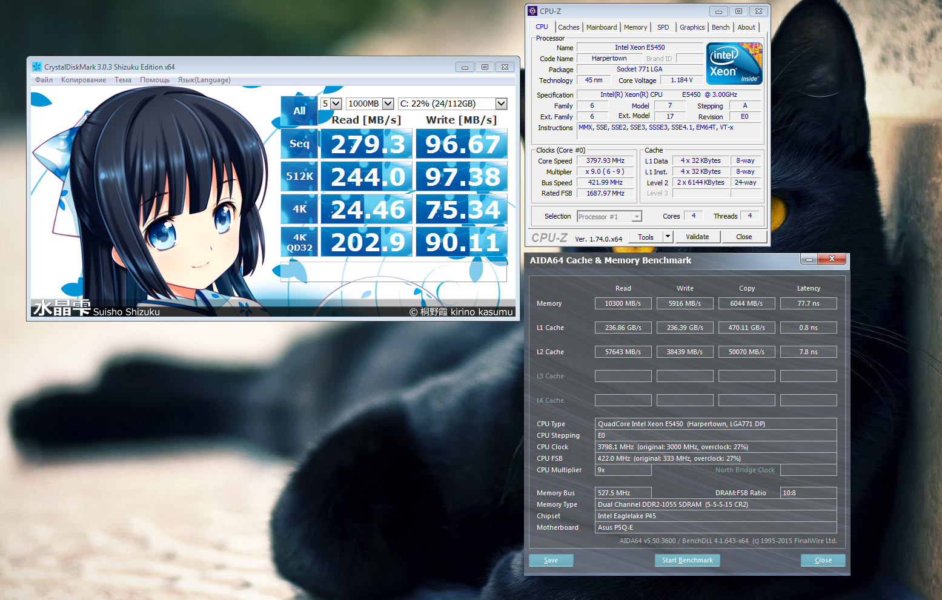Click the L1 Cache Read value 236.86 GB/s
Image resolution: width=942 pixels, height=600 pixels.
pyautogui.click(x=623, y=328)
